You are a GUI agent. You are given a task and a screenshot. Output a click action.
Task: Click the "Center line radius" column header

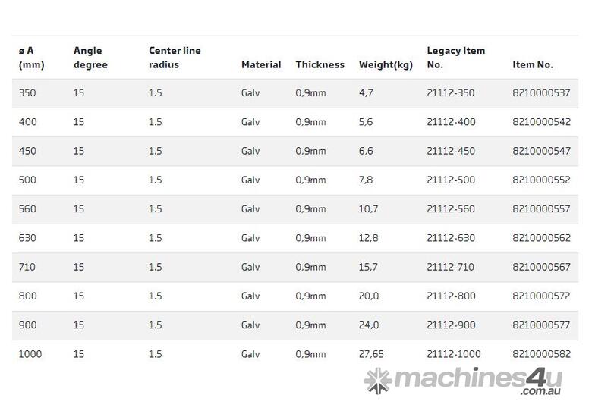175,58
